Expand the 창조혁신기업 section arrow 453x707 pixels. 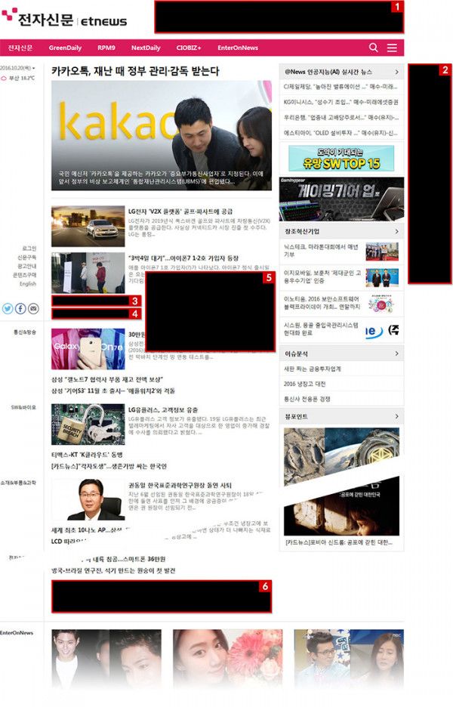(x=396, y=231)
